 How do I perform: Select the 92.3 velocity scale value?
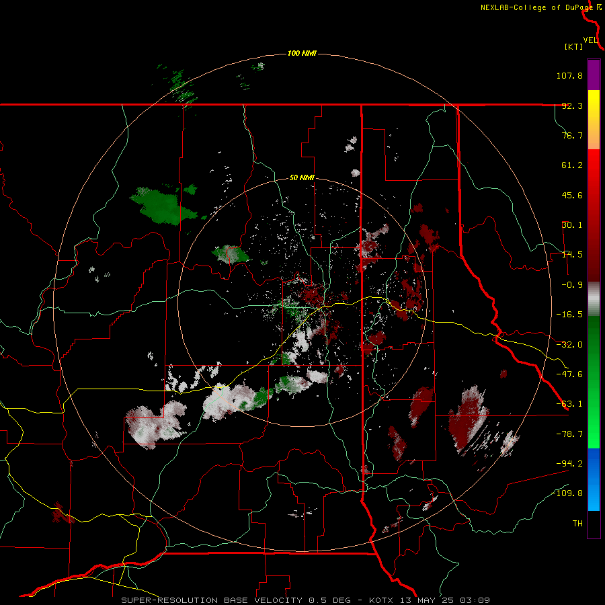coord(572,106)
